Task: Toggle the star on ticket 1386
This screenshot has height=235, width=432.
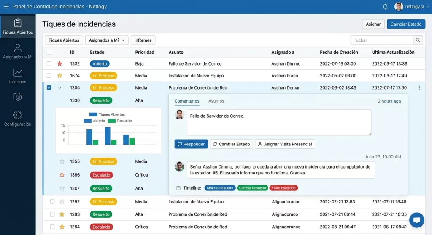Action: click(x=62, y=175)
